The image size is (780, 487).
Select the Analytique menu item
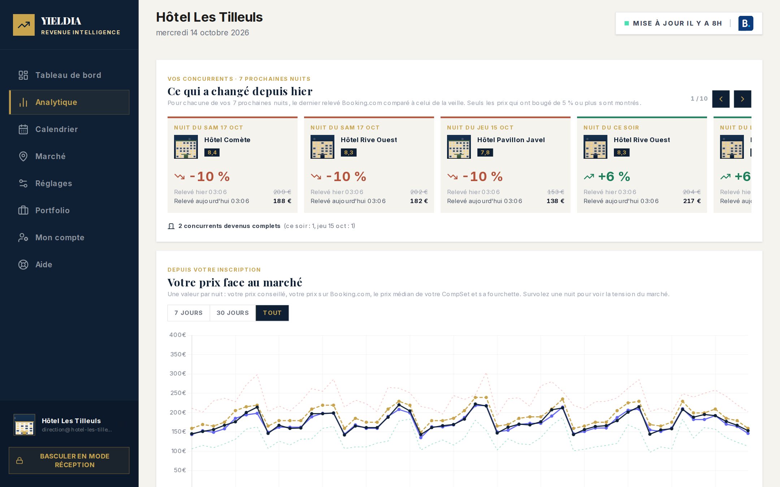(69, 102)
